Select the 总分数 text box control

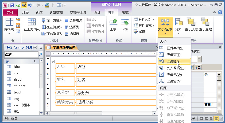click(116, 93)
